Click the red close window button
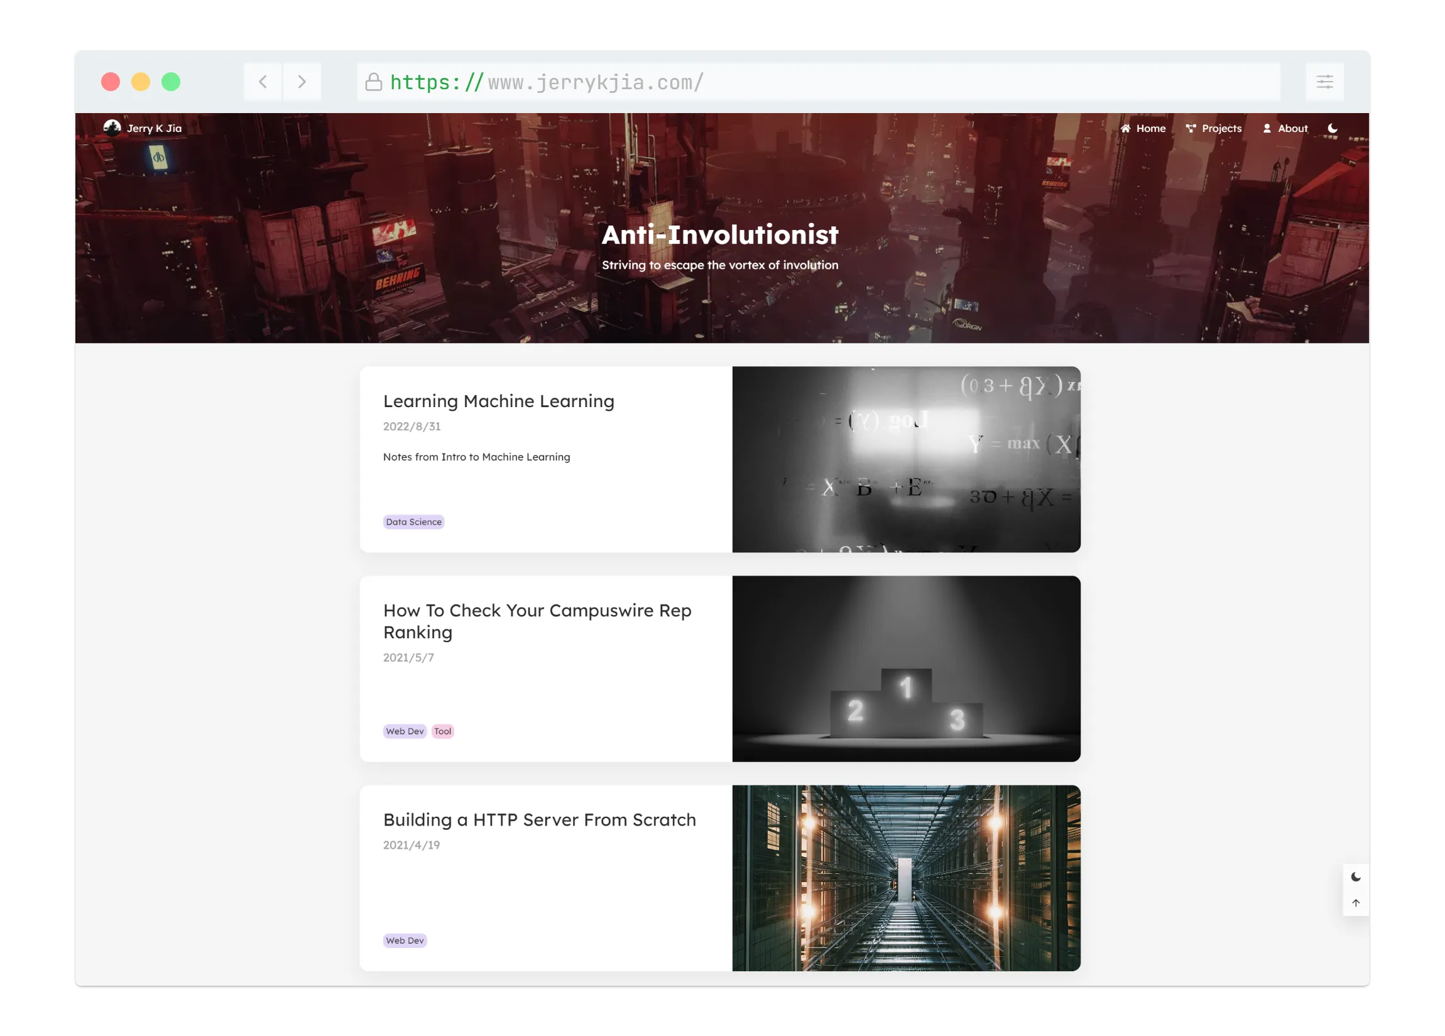This screenshot has width=1445, height=1036. [x=110, y=82]
